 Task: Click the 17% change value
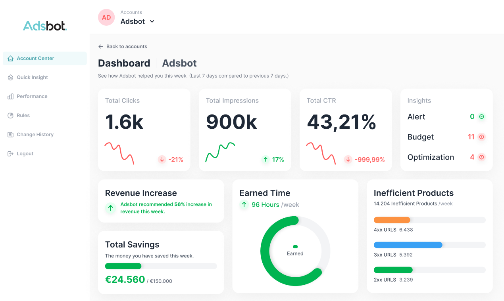pyautogui.click(x=278, y=160)
